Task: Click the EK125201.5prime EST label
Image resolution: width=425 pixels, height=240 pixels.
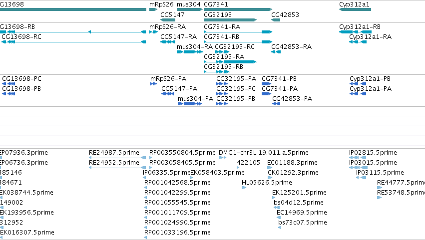Action: [x=299, y=193]
